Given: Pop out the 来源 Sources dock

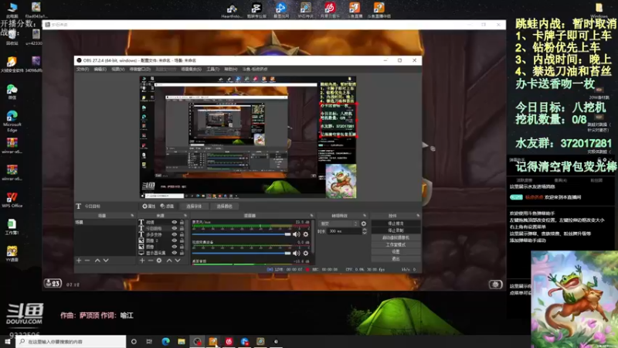Looking at the screenshot, I should pyautogui.click(x=185, y=216).
